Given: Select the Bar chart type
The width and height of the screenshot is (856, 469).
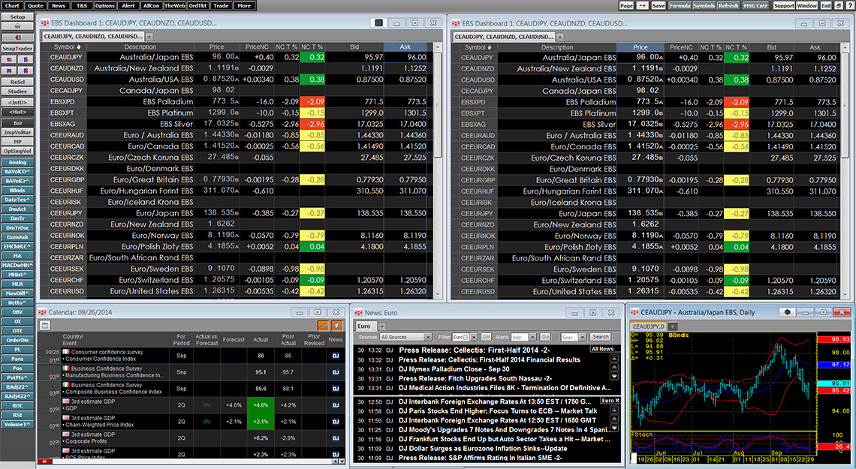Looking at the screenshot, I should [17, 123].
